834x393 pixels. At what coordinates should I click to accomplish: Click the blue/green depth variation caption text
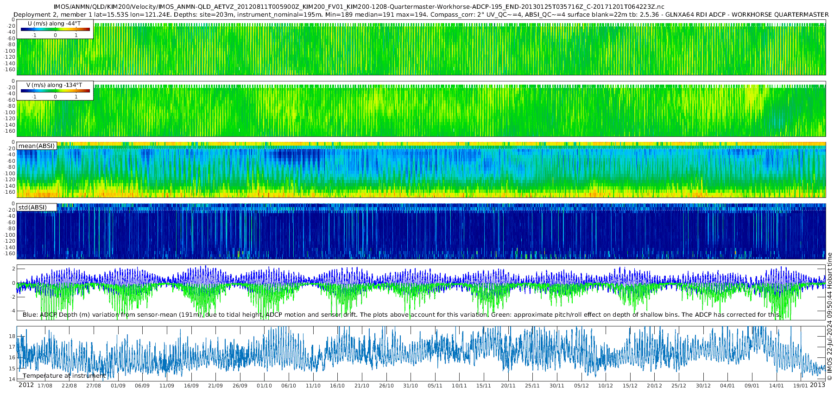coord(402,314)
